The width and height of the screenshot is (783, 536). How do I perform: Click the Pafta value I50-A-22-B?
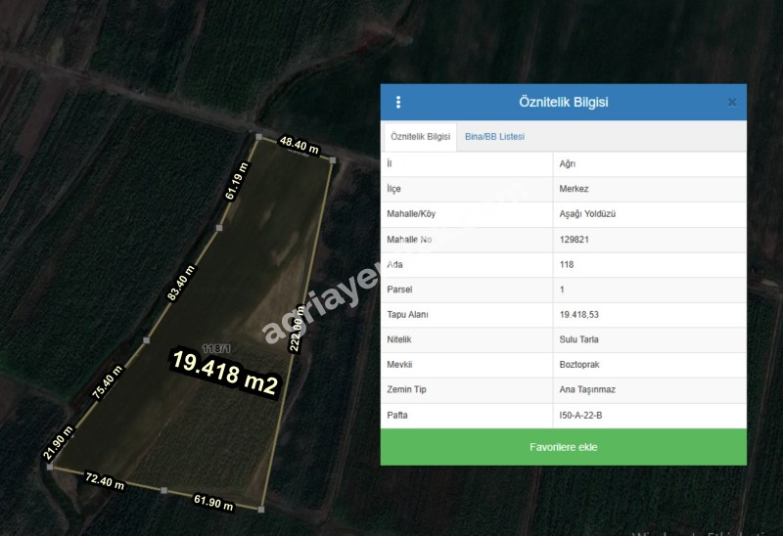point(581,416)
